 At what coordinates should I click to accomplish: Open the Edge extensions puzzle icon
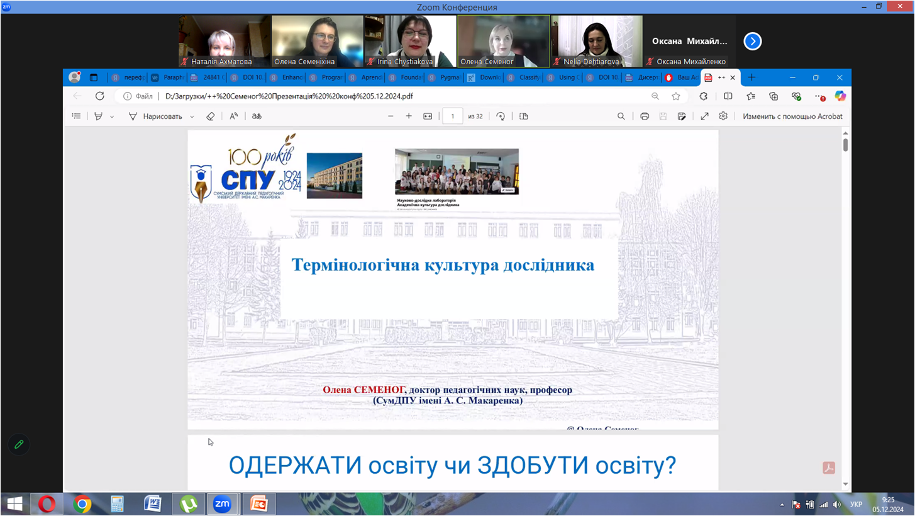pos(704,96)
